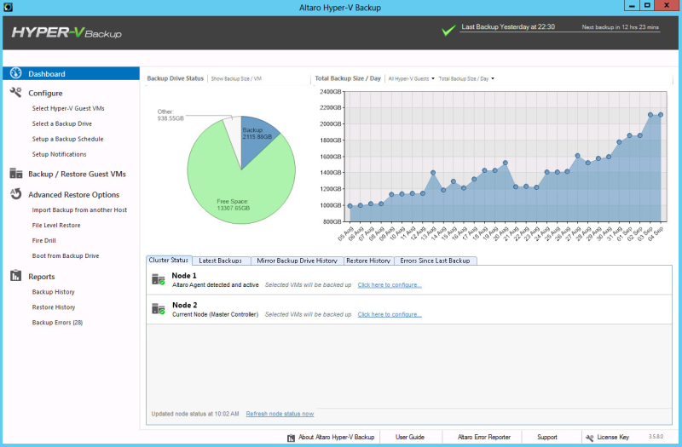Click the application icon in title bar
This screenshot has width=682, height=447.
click(x=8, y=8)
